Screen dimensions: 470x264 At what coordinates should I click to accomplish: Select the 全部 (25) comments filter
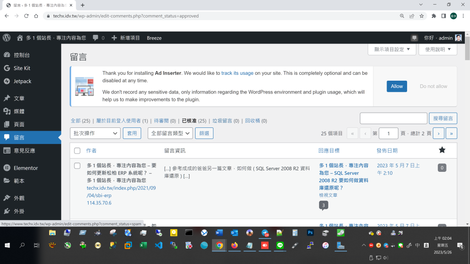point(75,121)
